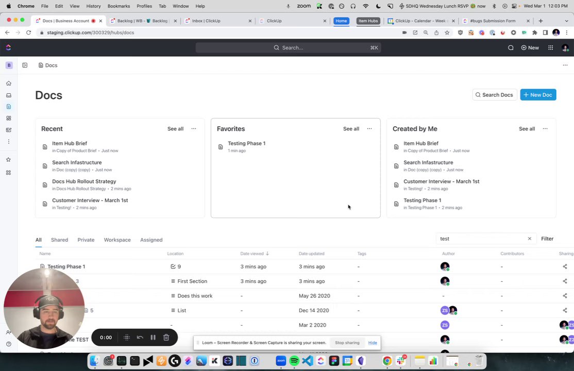Click the New button in header
Screen dimensions: 574x371
pos(530,47)
